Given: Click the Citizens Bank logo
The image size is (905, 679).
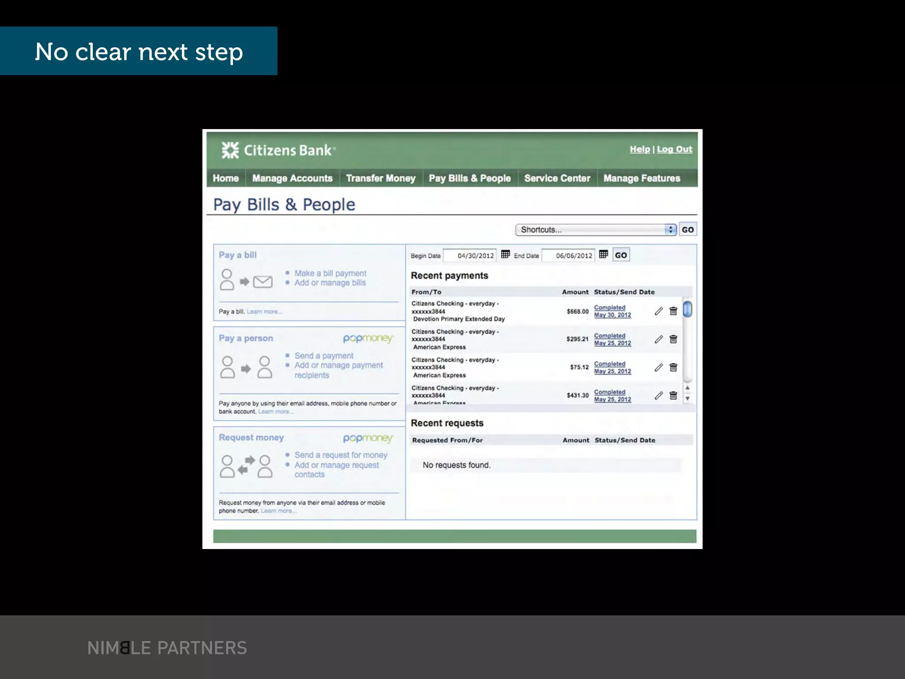Looking at the screenshot, I should [278, 150].
